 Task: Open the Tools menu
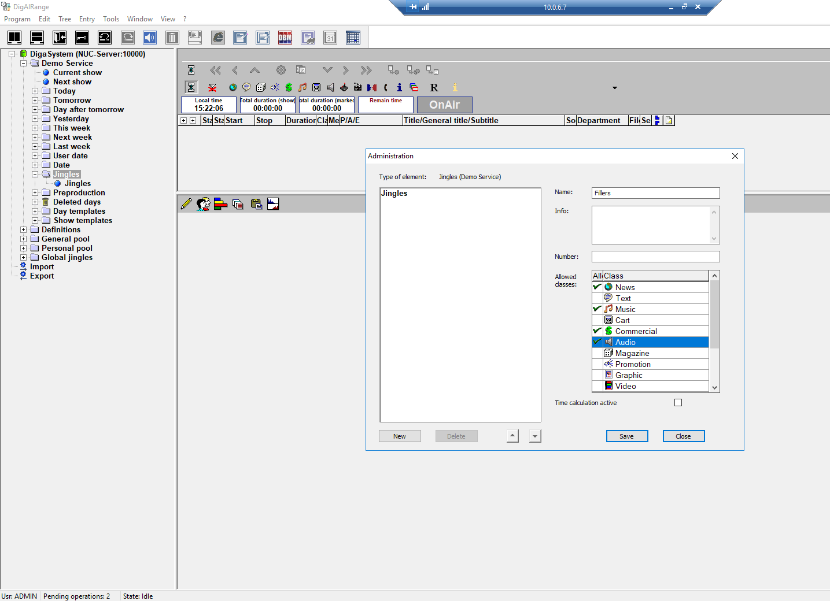[111, 19]
